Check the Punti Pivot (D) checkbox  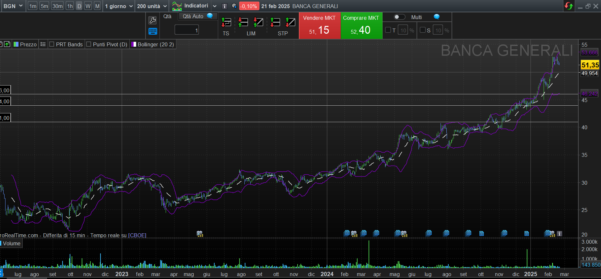[x=88, y=44]
